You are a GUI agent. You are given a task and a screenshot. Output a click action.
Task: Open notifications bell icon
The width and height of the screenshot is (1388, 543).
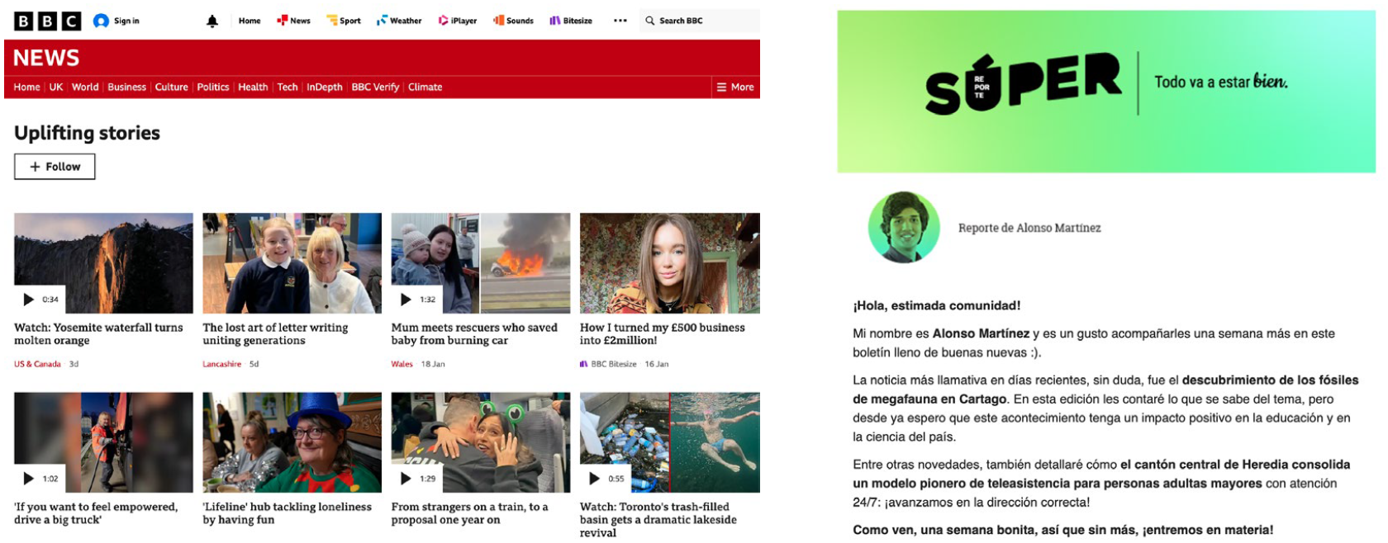[x=212, y=21]
